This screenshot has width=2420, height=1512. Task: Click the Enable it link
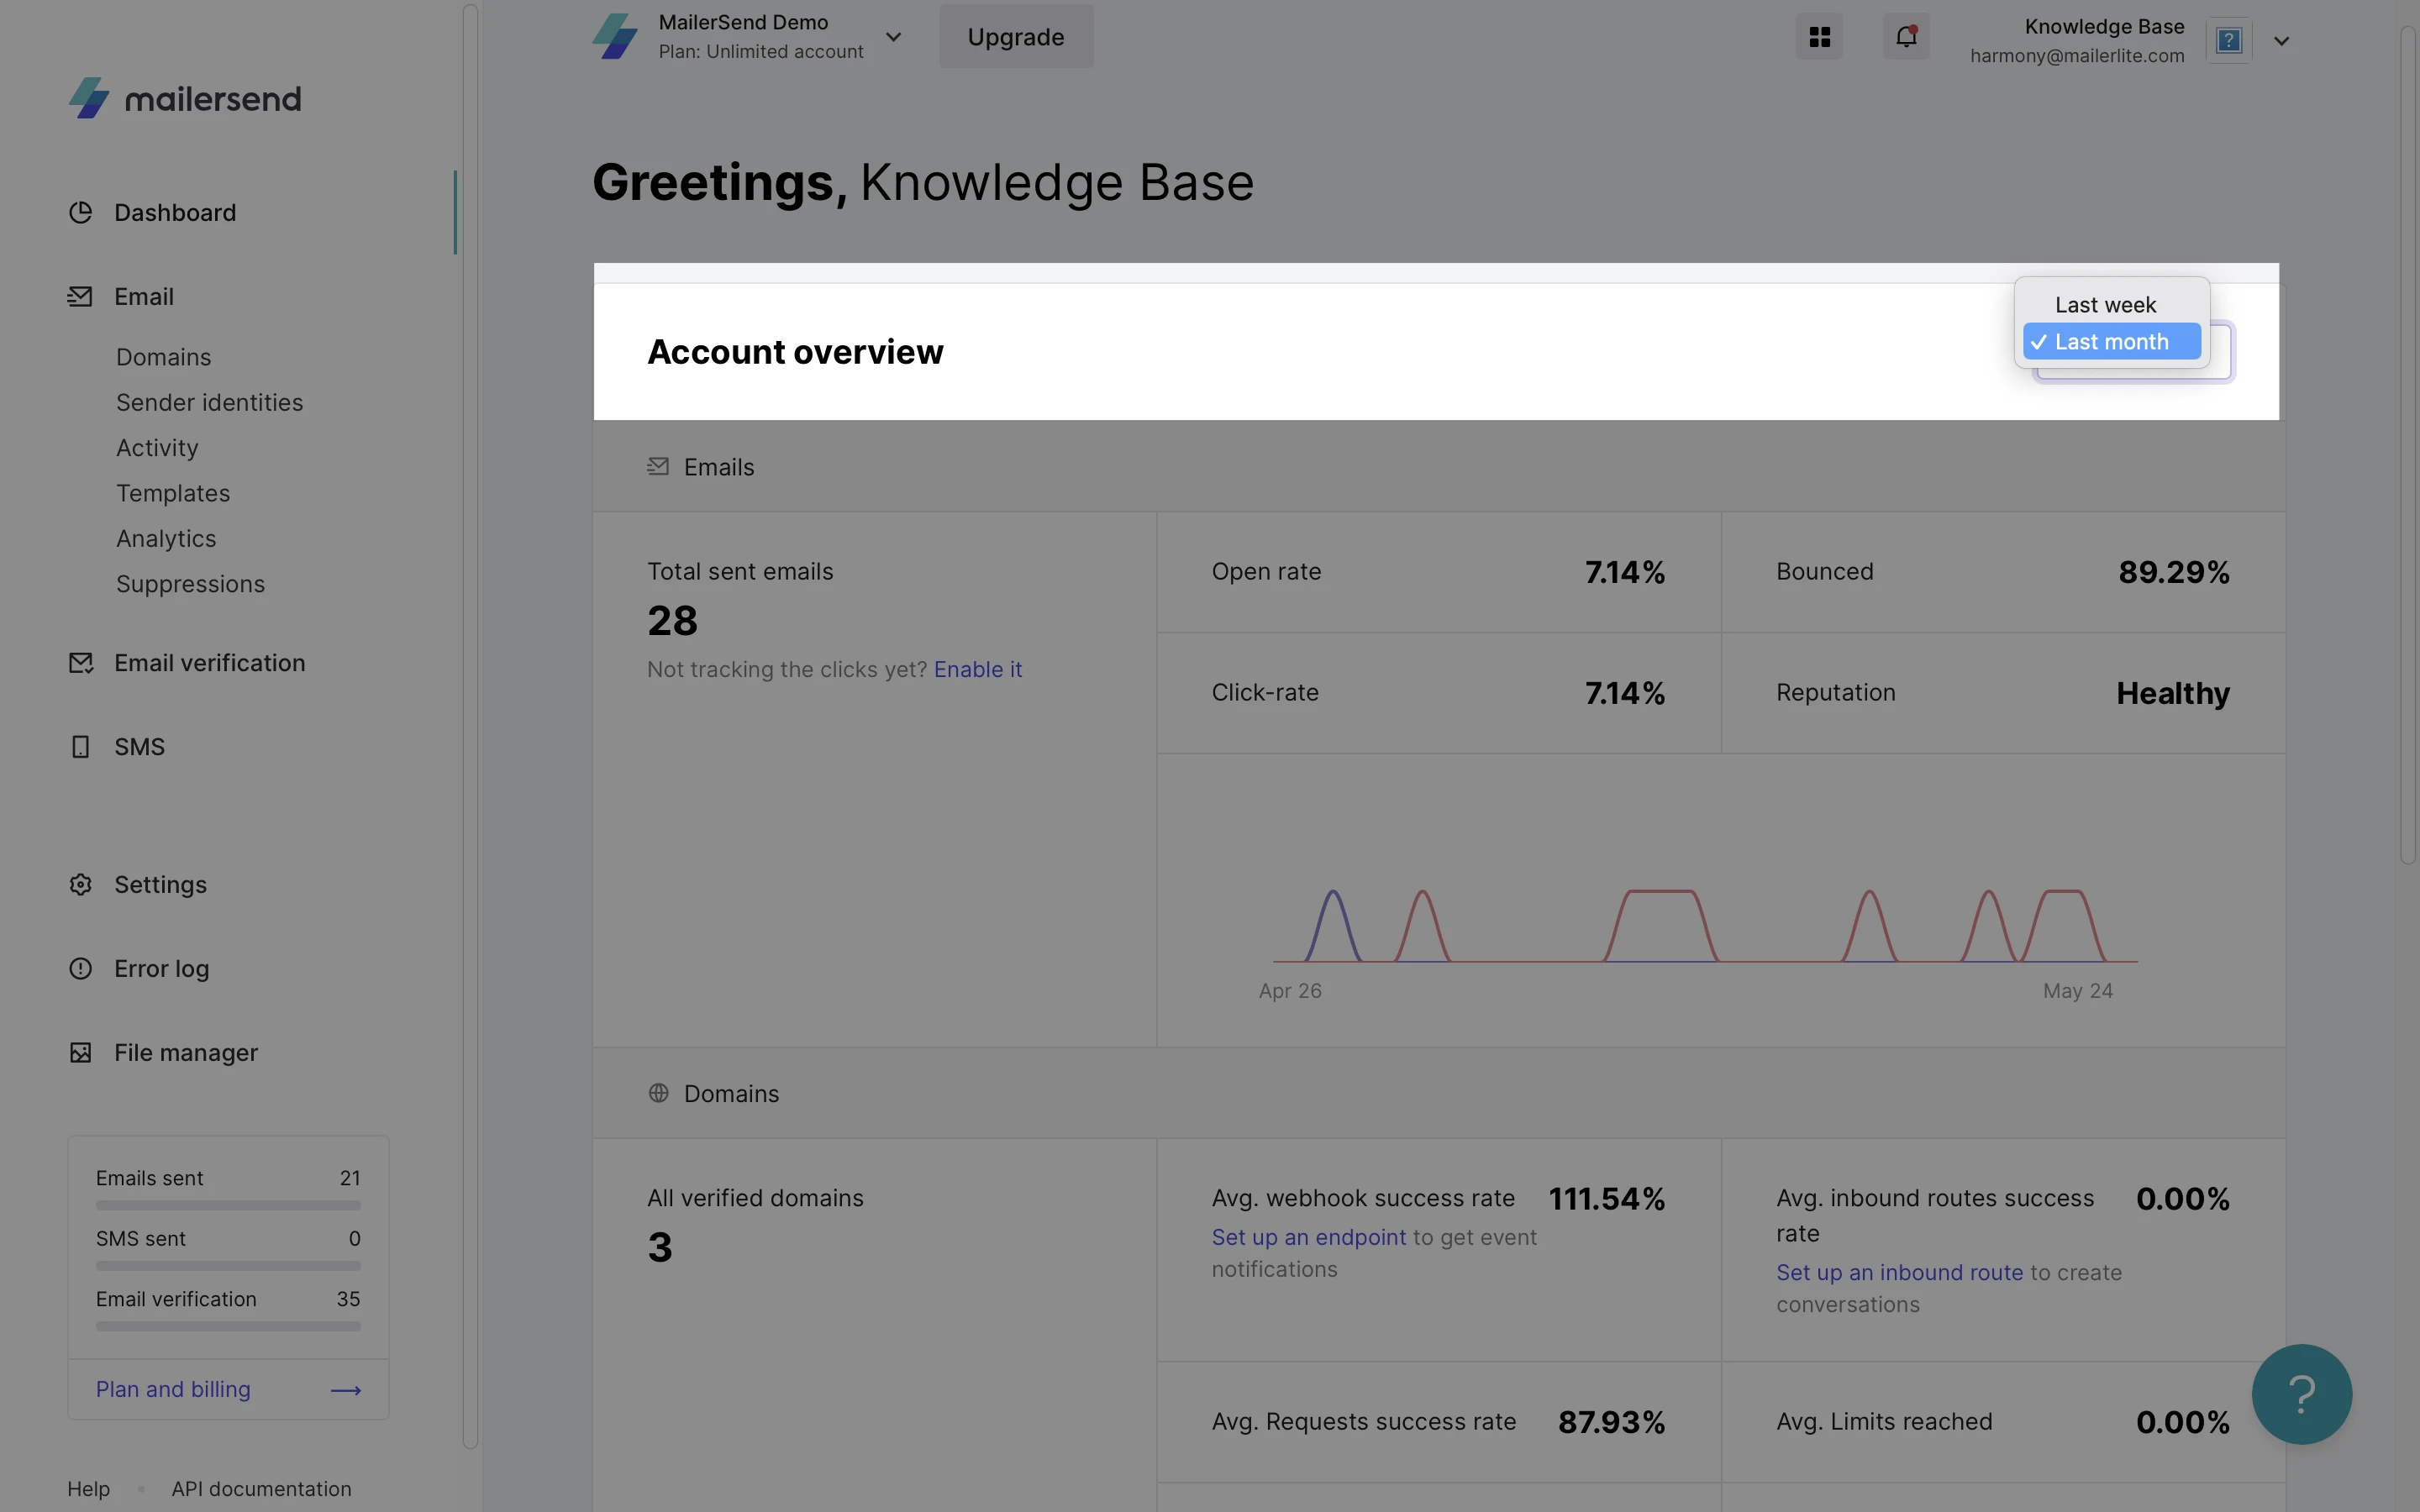(x=977, y=670)
